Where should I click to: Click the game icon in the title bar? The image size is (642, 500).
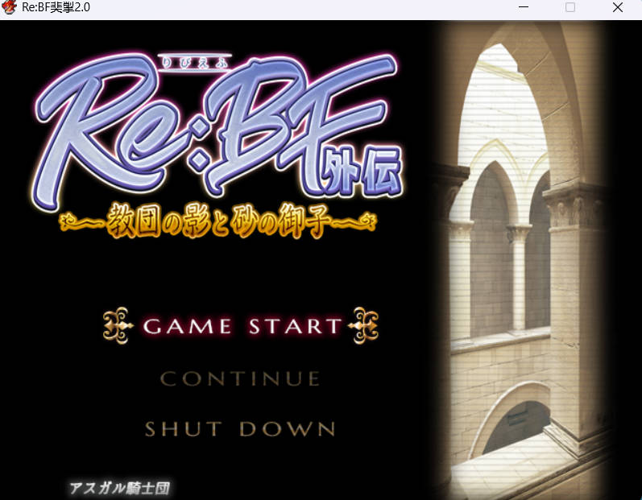10,8
